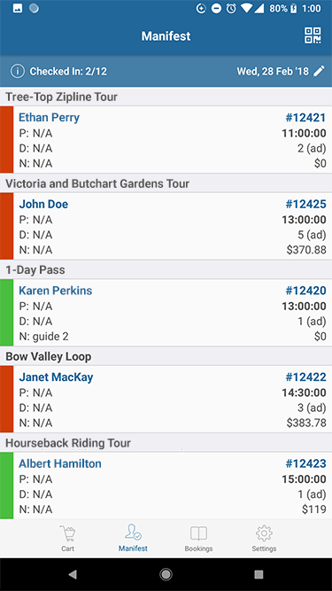Tap the Android back navigation button

(x=73, y=574)
